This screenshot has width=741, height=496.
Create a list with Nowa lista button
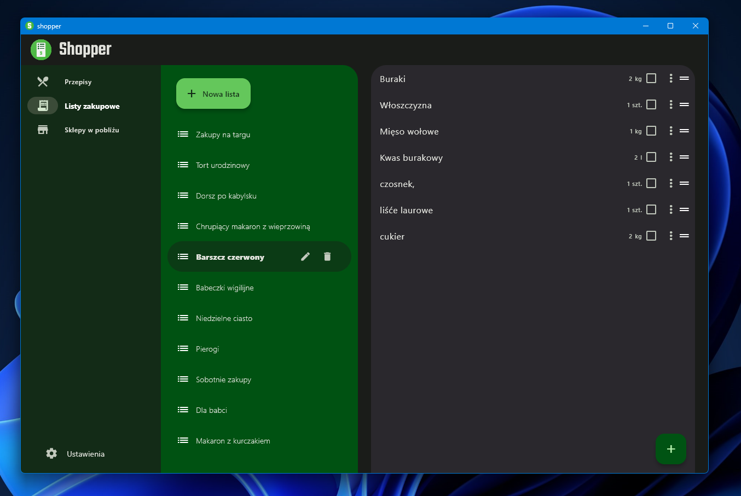(213, 94)
